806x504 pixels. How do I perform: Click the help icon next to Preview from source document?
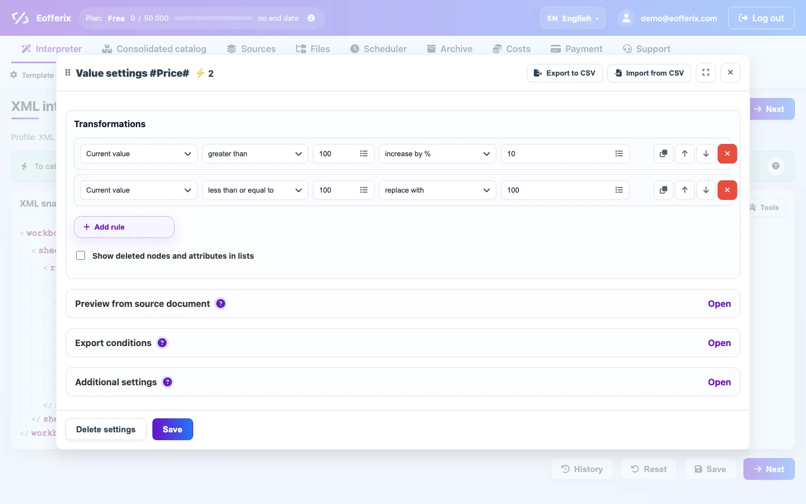221,304
